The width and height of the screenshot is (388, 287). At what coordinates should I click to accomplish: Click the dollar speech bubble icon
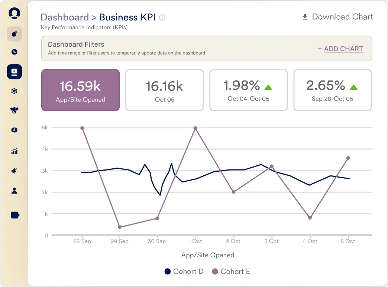tap(14, 130)
